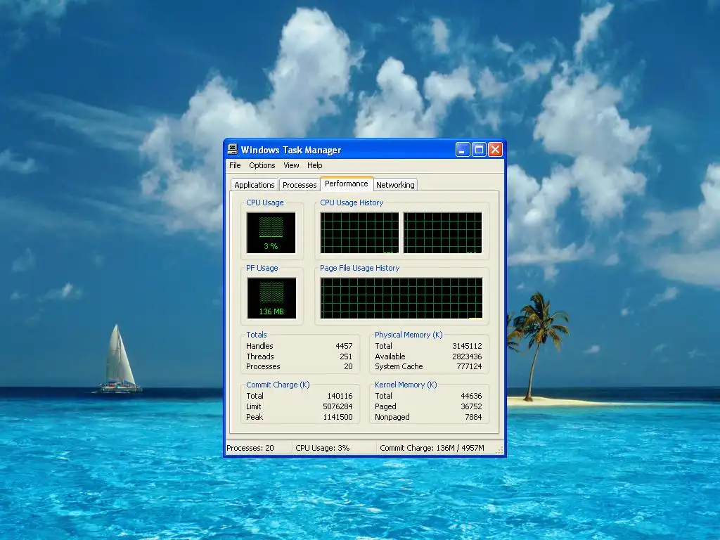Click the CPU Usage meter showing 3 %
This screenshot has height=540, width=720.
pos(271,232)
